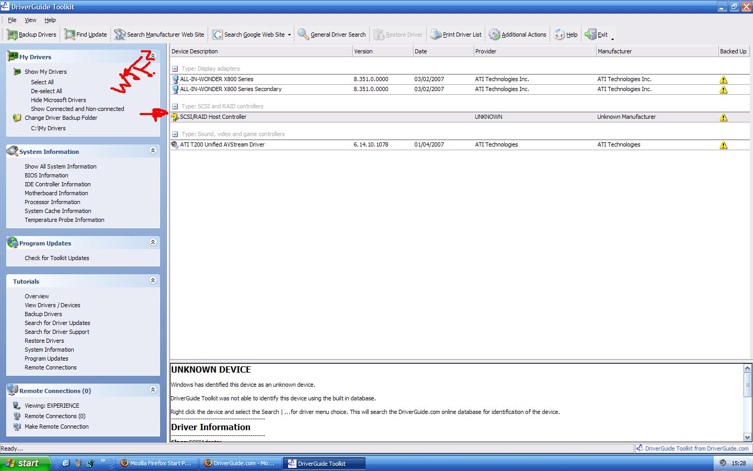Click the Change Driver Backup Folder icon
753x471 pixels.
(17, 118)
